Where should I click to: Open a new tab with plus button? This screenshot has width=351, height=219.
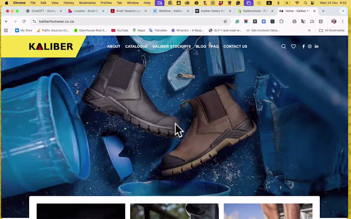(323, 11)
